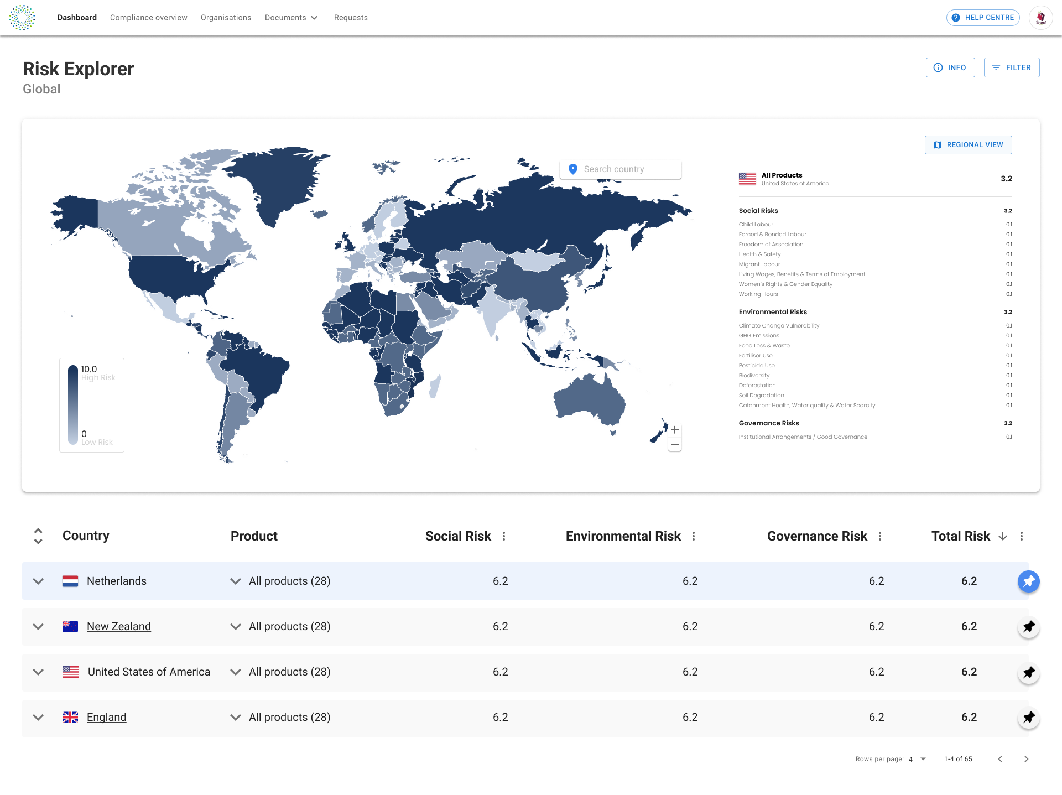The height and width of the screenshot is (795, 1062).
Task: Expand the Netherlands row chevron
Action: 38,581
